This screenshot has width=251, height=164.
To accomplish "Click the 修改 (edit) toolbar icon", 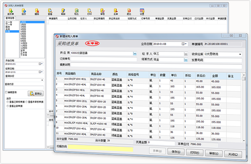I will (x=24, y=12).
